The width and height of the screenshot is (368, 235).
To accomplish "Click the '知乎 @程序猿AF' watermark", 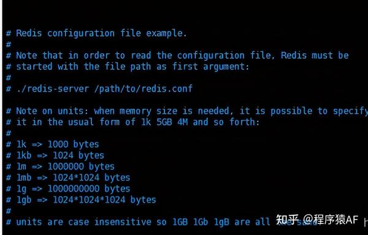I will pyautogui.click(x=317, y=220).
